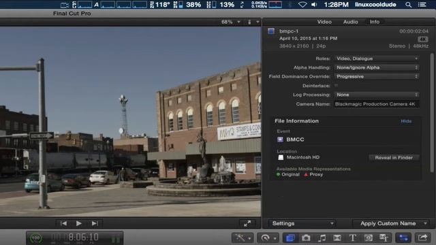
Task: Open the Retime options menu
Action: click(x=268, y=238)
